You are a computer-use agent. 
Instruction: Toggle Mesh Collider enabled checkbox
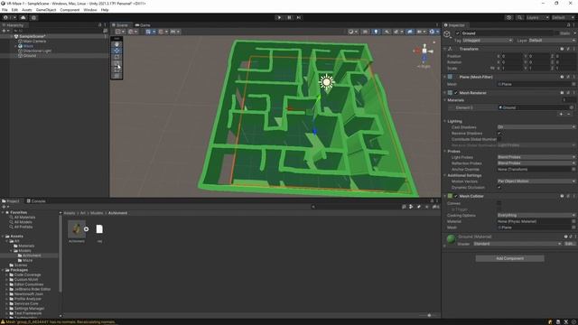point(456,197)
